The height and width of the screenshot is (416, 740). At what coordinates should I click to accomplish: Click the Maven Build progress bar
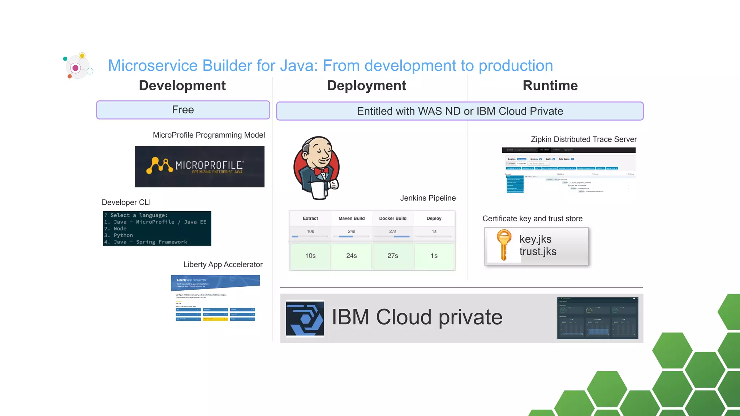coord(351,237)
